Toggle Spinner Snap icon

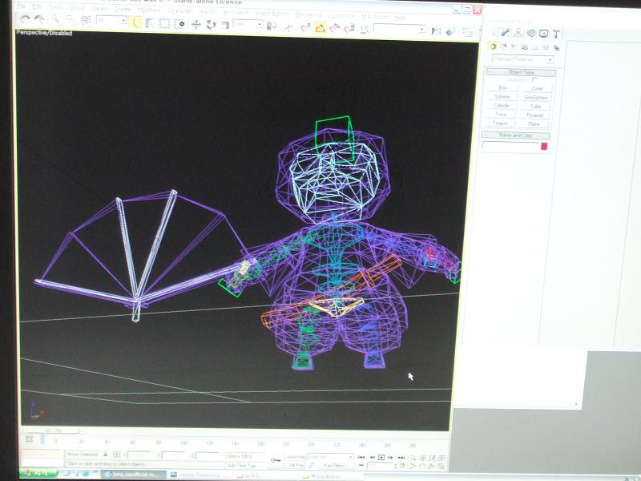pos(349,28)
